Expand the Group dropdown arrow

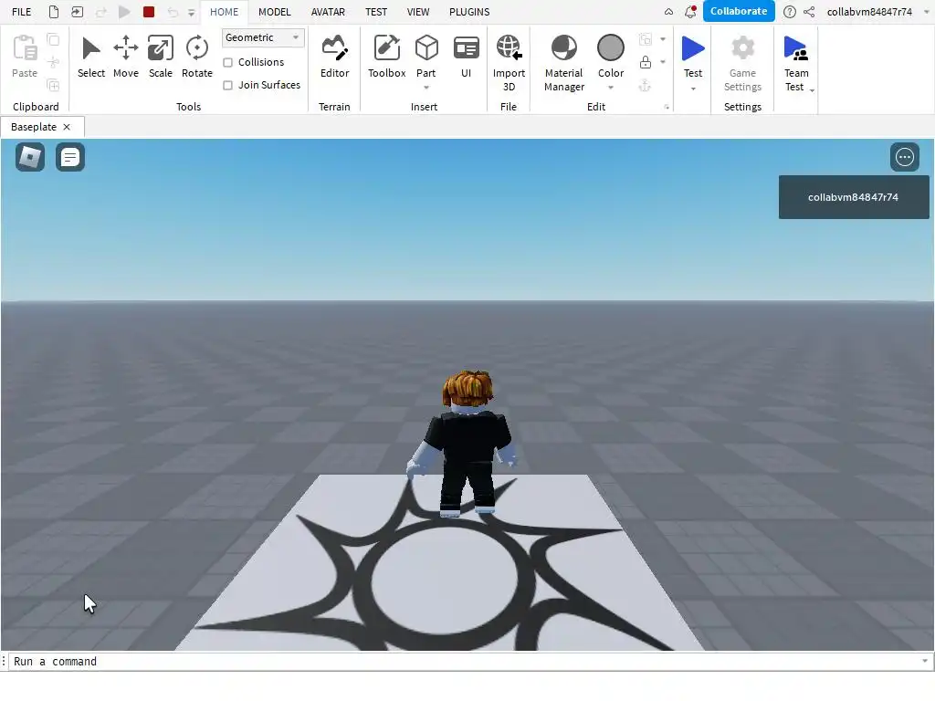(x=663, y=39)
